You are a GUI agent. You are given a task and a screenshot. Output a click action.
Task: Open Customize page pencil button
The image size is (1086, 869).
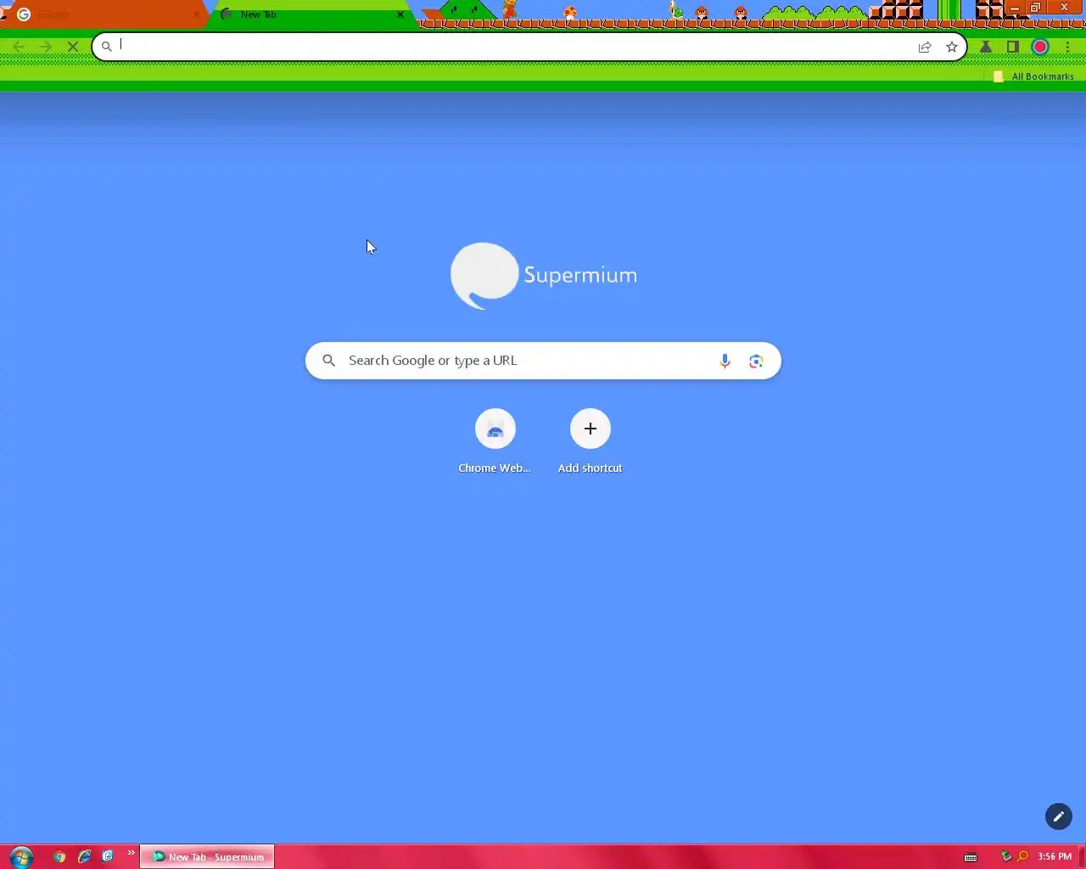click(x=1058, y=816)
